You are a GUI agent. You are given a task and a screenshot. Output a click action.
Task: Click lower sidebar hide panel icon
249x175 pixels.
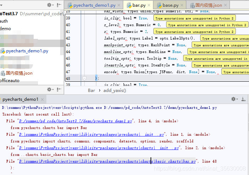(59, 89)
